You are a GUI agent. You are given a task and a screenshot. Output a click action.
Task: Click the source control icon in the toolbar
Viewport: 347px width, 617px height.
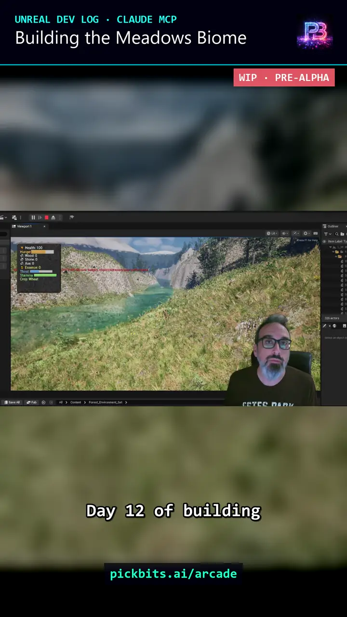click(x=14, y=217)
